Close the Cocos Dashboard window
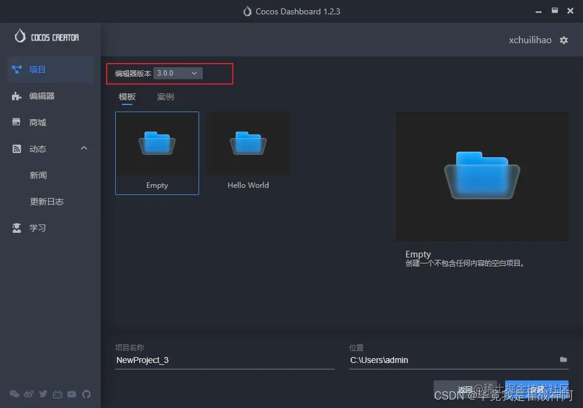 [x=570, y=11]
